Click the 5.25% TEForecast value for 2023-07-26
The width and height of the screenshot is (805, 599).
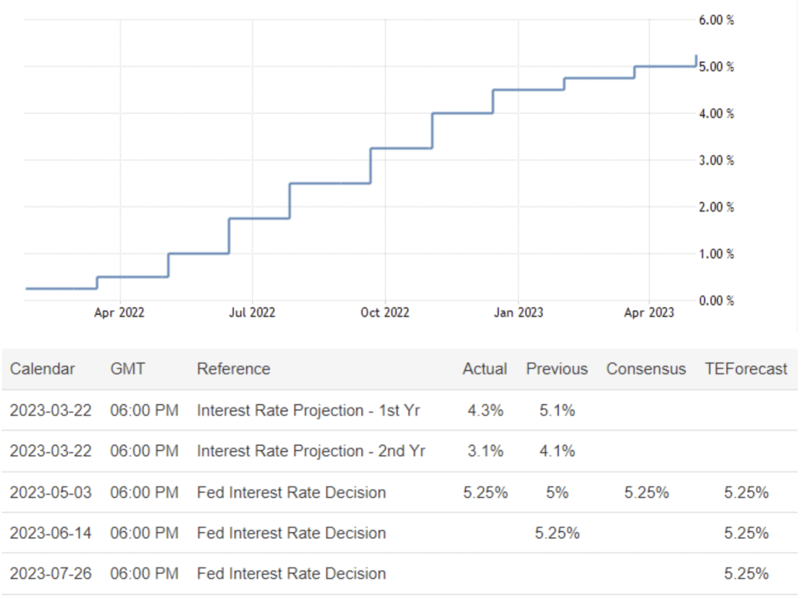pyautogui.click(x=746, y=574)
